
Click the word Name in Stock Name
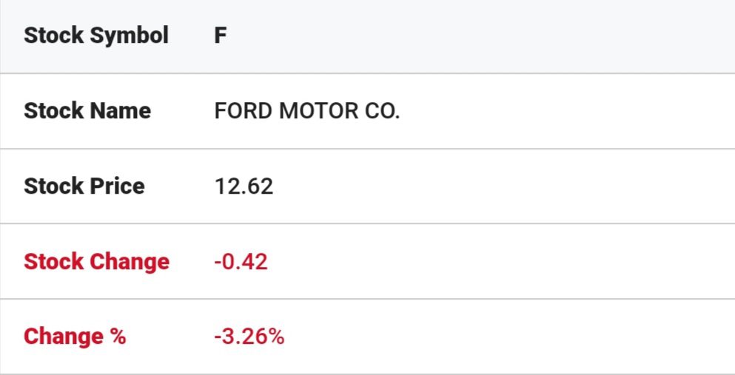tap(121, 111)
